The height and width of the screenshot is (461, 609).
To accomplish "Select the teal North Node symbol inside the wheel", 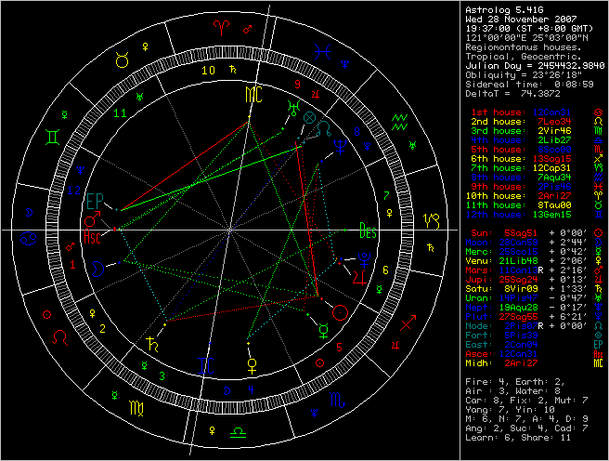I will [x=323, y=128].
